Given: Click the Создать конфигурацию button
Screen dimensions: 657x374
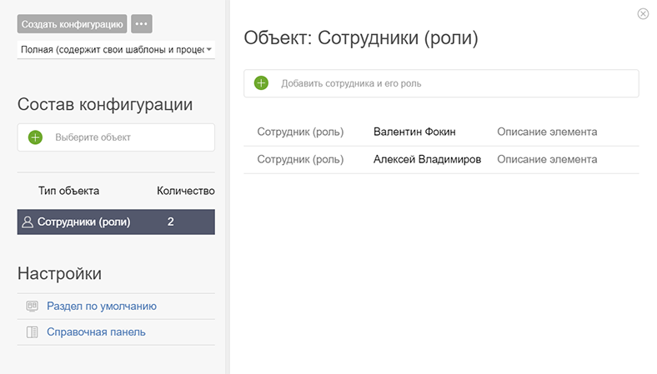Looking at the screenshot, I should (72, 24).
